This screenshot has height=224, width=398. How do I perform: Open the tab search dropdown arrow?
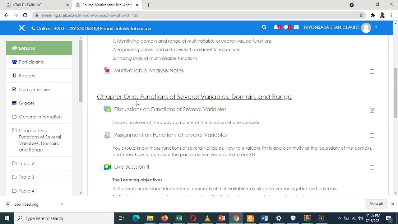pos(352,5)
